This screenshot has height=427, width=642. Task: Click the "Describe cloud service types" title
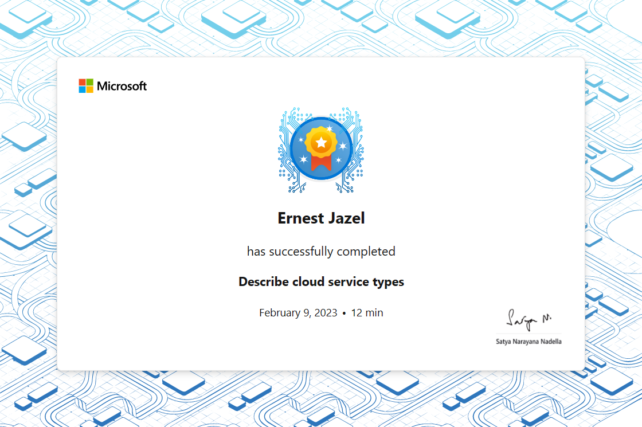pos(321,281)
